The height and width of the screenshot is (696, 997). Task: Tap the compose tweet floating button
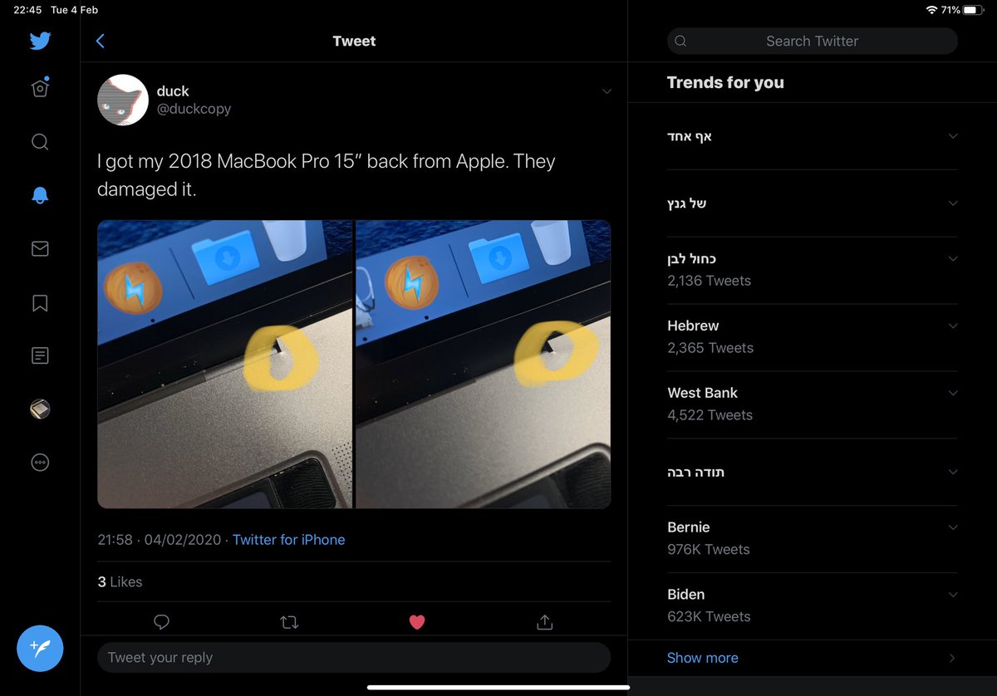[40, 648]
